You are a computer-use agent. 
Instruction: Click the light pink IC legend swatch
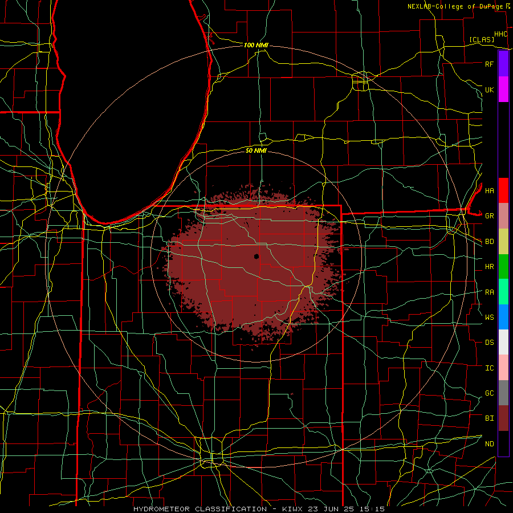[503, 368]
